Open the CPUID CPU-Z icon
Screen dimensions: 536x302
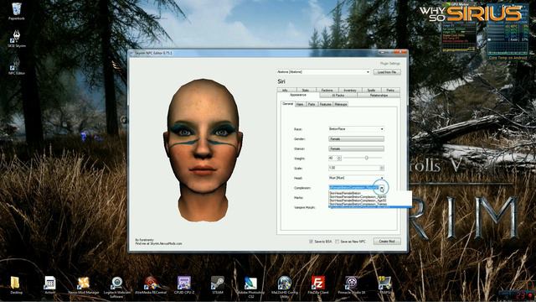tap(184, 285)
